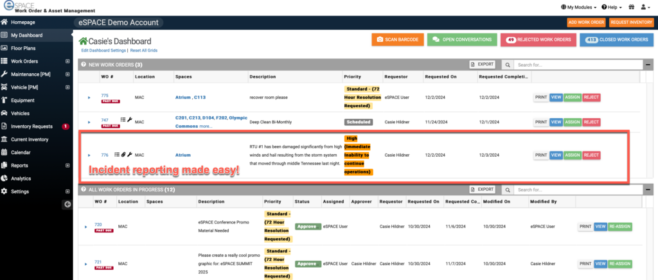The width and height of the screenshot is (658, 280).
Task: Collapse All Work Orders In Progress panel
Action: [x=648, y=190]
